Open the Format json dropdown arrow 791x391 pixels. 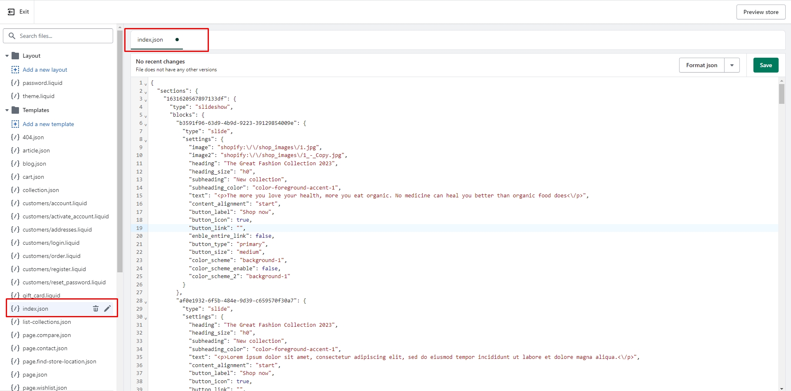click(732, 65)
